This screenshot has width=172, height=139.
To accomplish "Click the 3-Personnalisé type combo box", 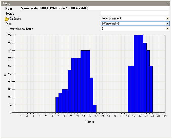I will 133,24.
